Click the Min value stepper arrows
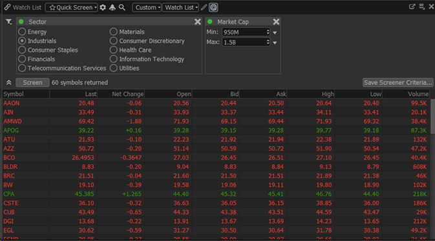This screenshot has width=435, height=241. point(268,32)
